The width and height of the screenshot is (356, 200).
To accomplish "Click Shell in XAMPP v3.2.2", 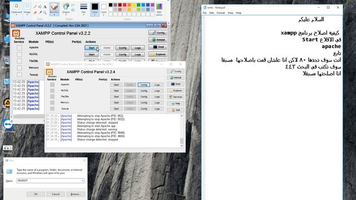I will tap(158, 47).
